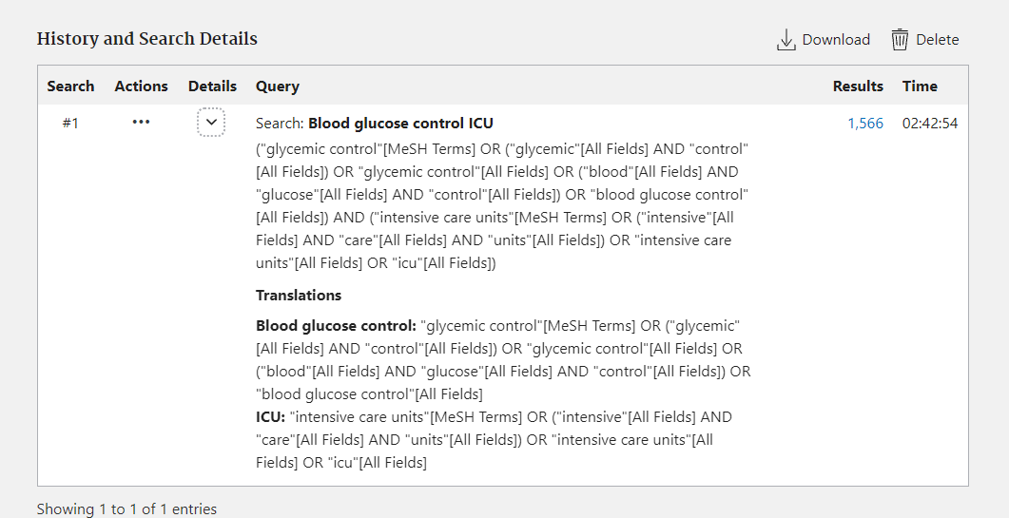1009x518 pixels.
Task: Click the "History and Search Details" heading
Action: tap(146, 39)
